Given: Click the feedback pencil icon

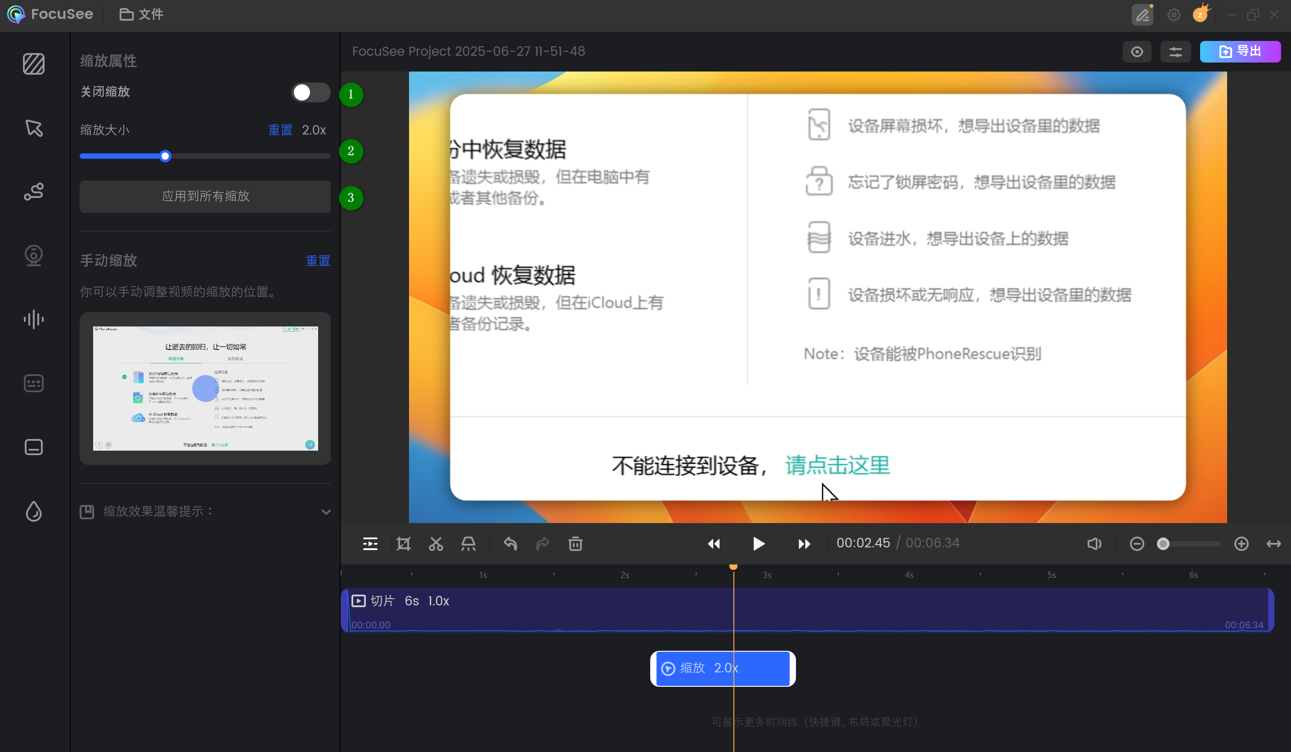Looking at the screenshot, I should coord(1143,15).
